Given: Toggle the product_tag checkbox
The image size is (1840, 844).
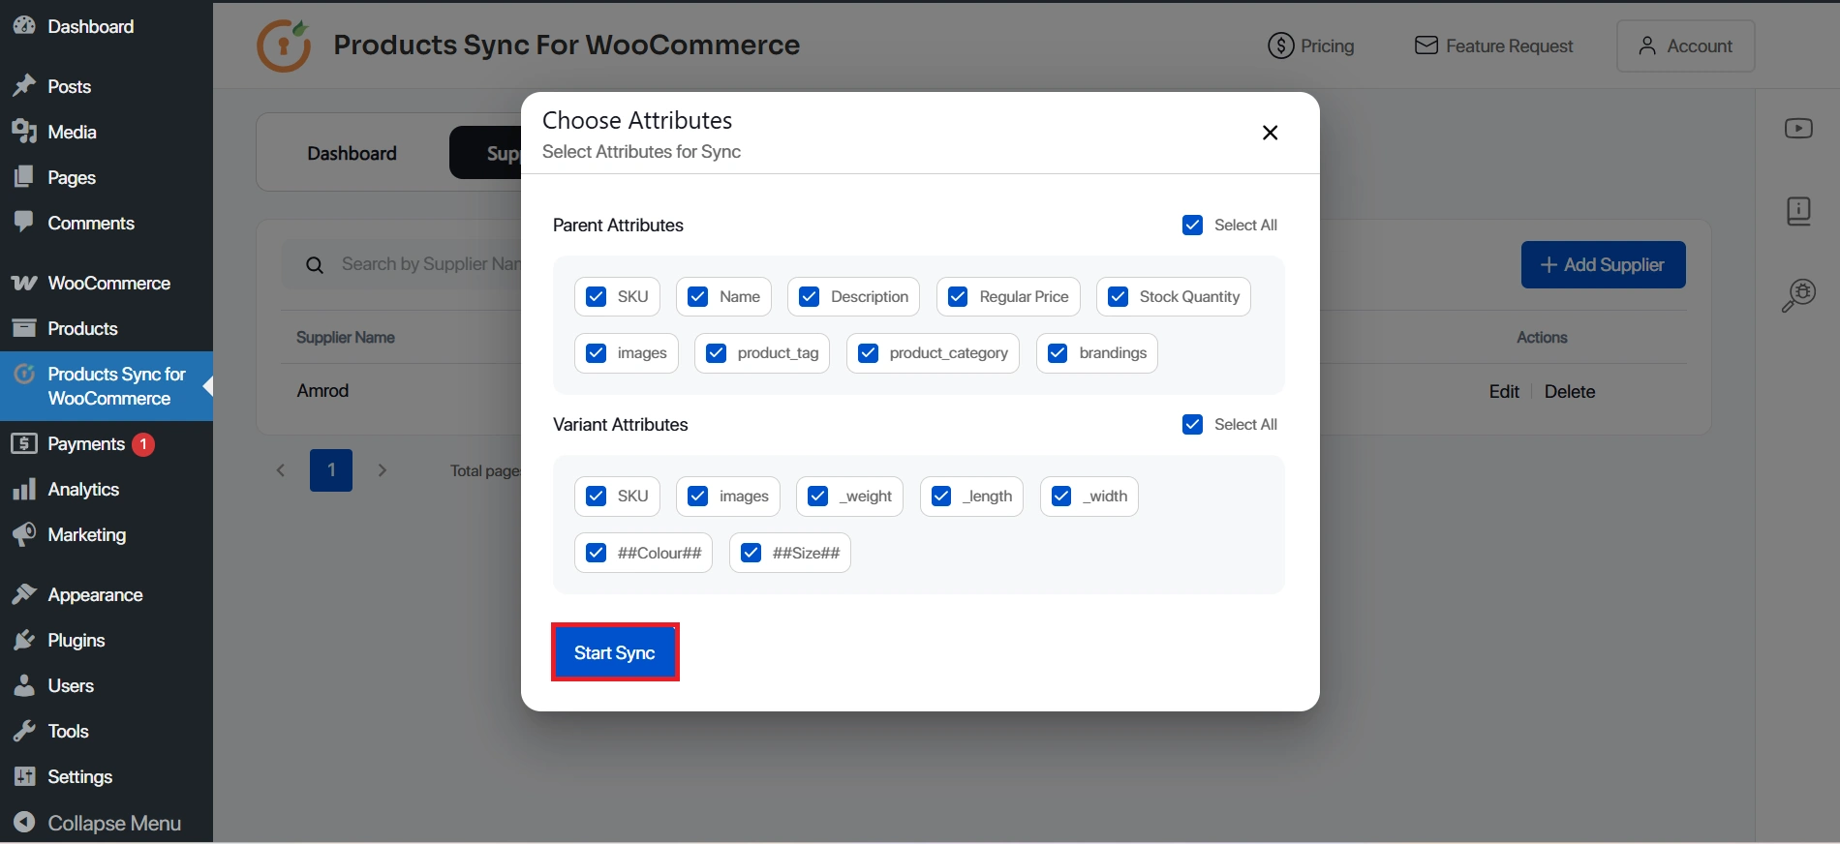Looking at the screenshot, I should click(x=716, y=352).
